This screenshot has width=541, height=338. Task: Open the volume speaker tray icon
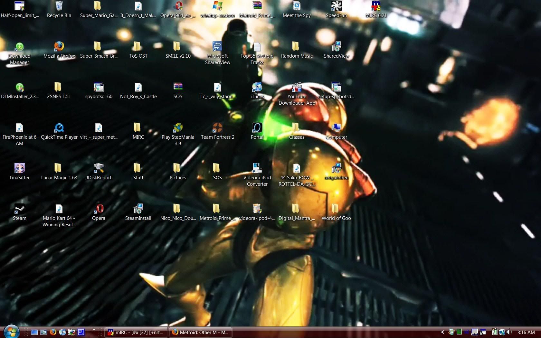[x=509, y=332]
